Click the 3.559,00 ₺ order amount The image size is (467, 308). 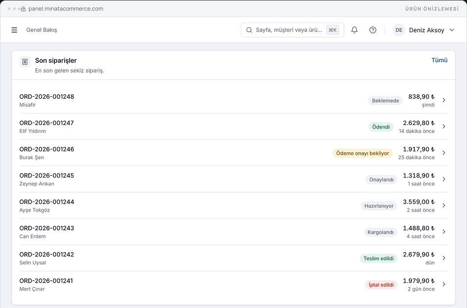(418, 201)
